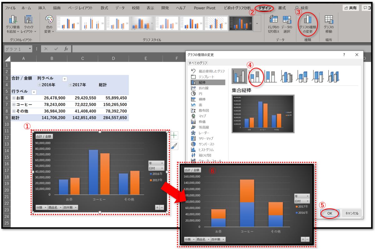The width and height of the screenshot is (375, 249).
Task: Choose 最近使用したグラフ in the chart type list
Action: [207, 71]
